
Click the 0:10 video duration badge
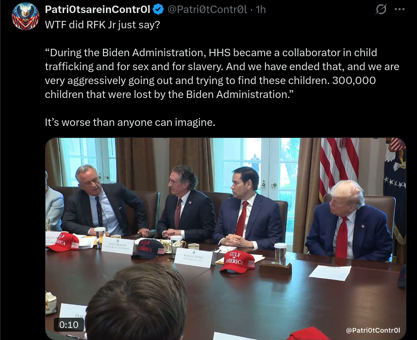(69, 325)
